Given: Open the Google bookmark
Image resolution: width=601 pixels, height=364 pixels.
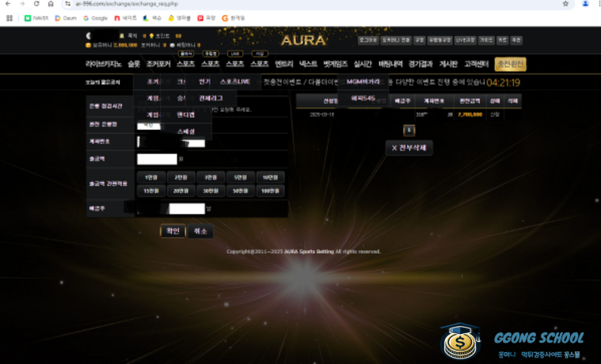Looking at the screenshot, I should click(x=95, y=17).
